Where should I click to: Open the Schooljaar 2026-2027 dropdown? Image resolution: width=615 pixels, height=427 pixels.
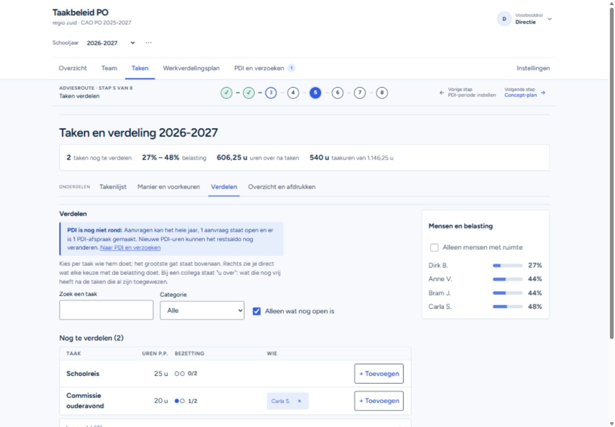[111, 43]
